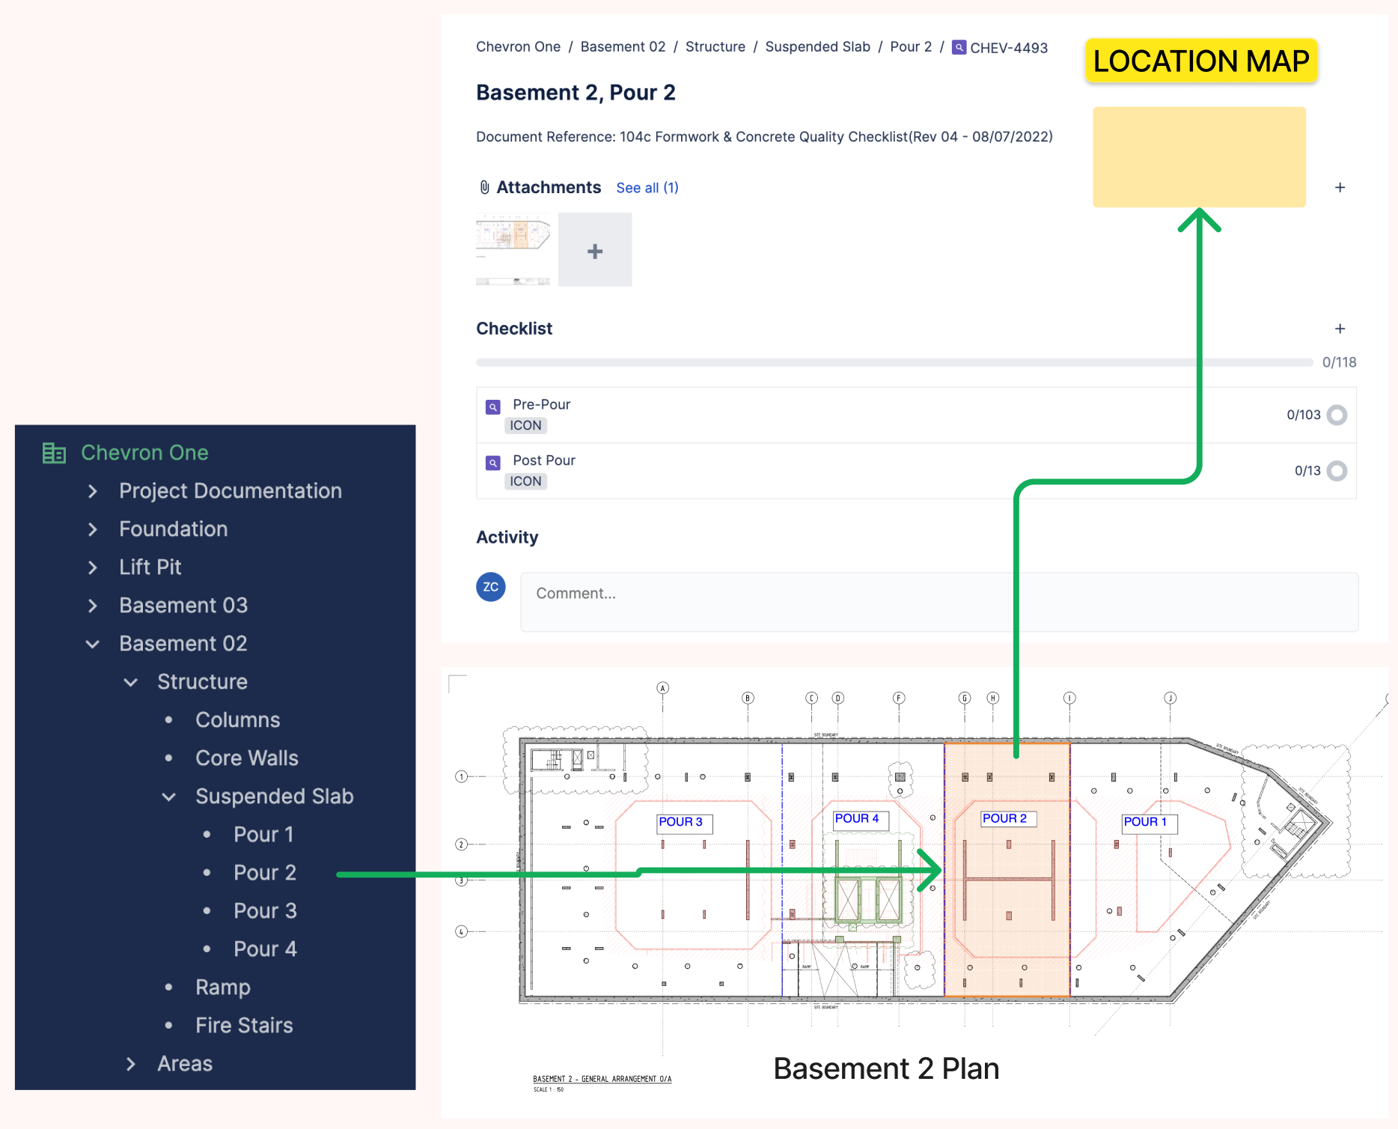The height and width of the screenshot is (1129, 1398).
Task: Click the ICON tag under Post Pour
Action: 525,481
